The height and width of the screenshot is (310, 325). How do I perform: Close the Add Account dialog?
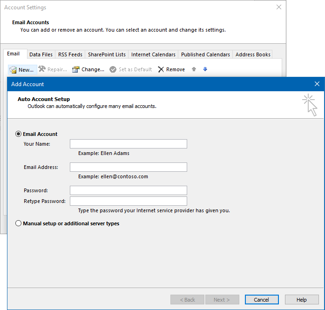pos(317,84)
